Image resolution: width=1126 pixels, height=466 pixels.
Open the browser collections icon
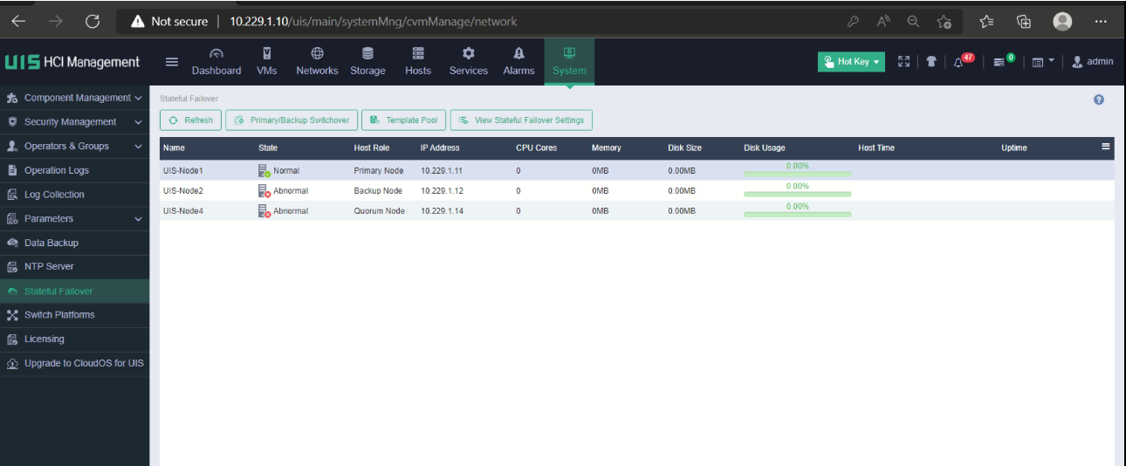pyautogui.click(x=1024, y=22)
